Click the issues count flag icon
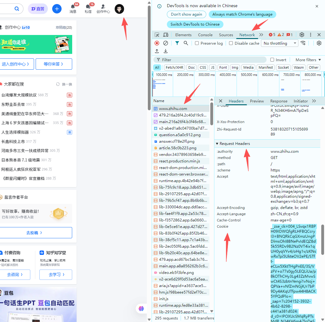The height and width of the screenshot is (322, 325). point(289,35)
